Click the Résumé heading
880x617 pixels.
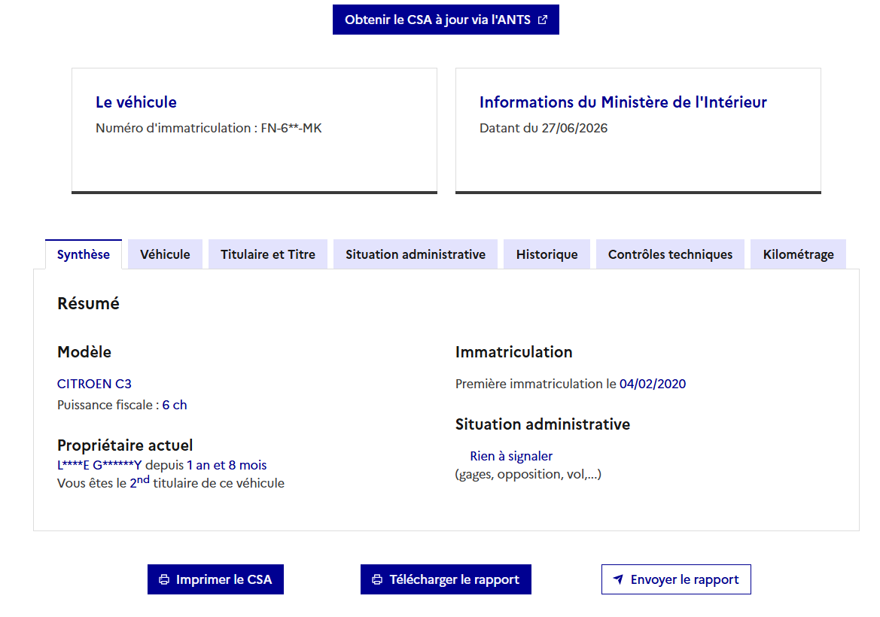pos(88,303)
